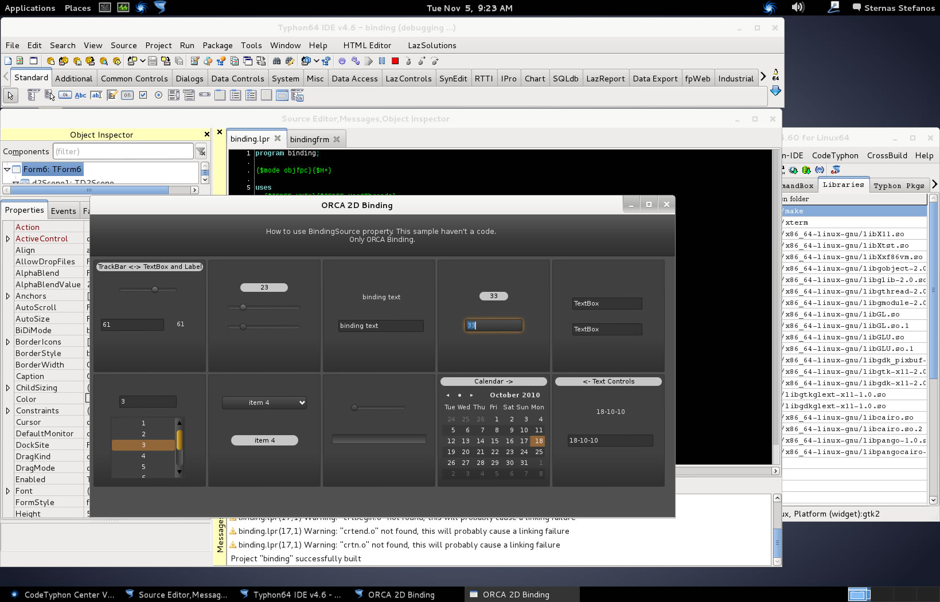Click the red Stop debugging icon
The width and height of the screenshot is (940, 602).
click(395, 61)
